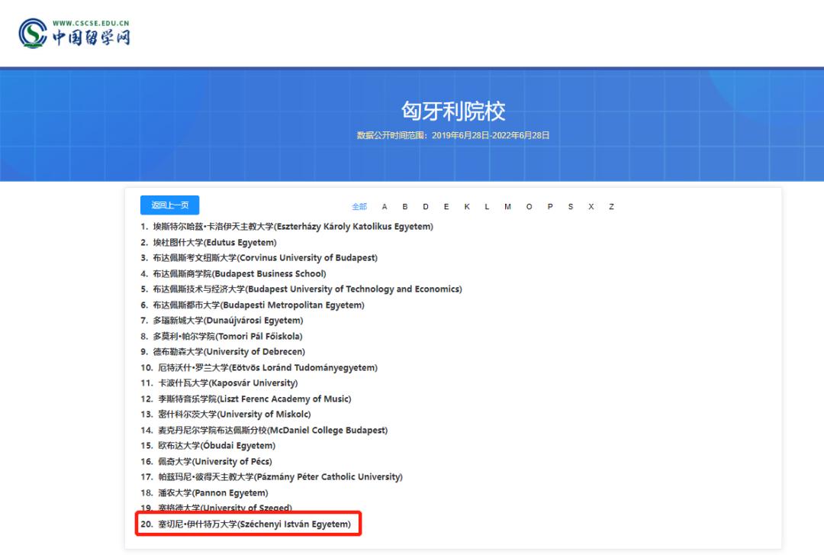Filter universities by letter B

tap(405, 206)
